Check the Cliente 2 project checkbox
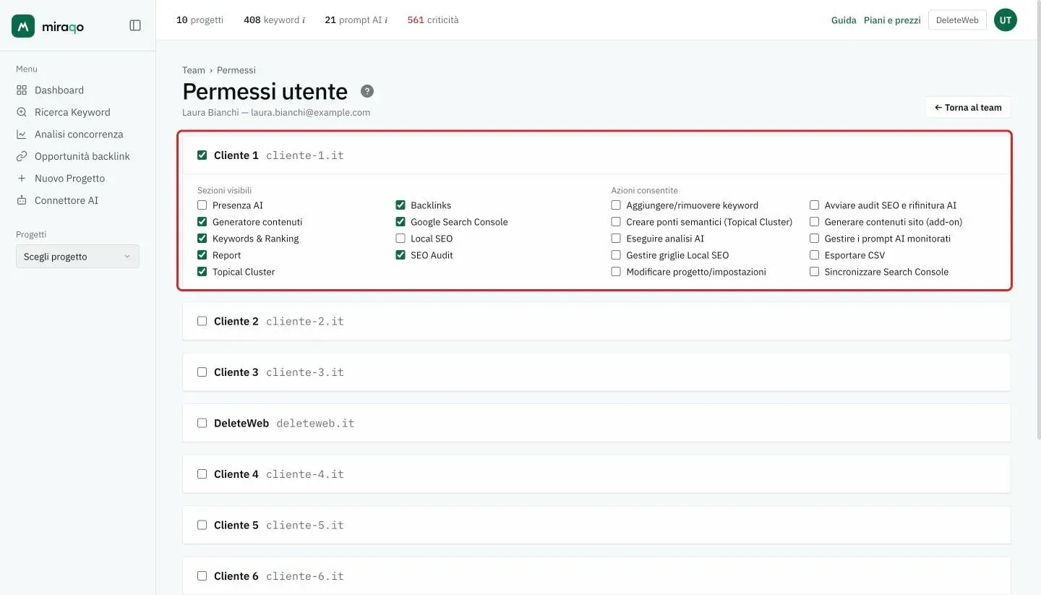Image resolution: width=1041 pixels, height=595 pixels. pos(202,321)
